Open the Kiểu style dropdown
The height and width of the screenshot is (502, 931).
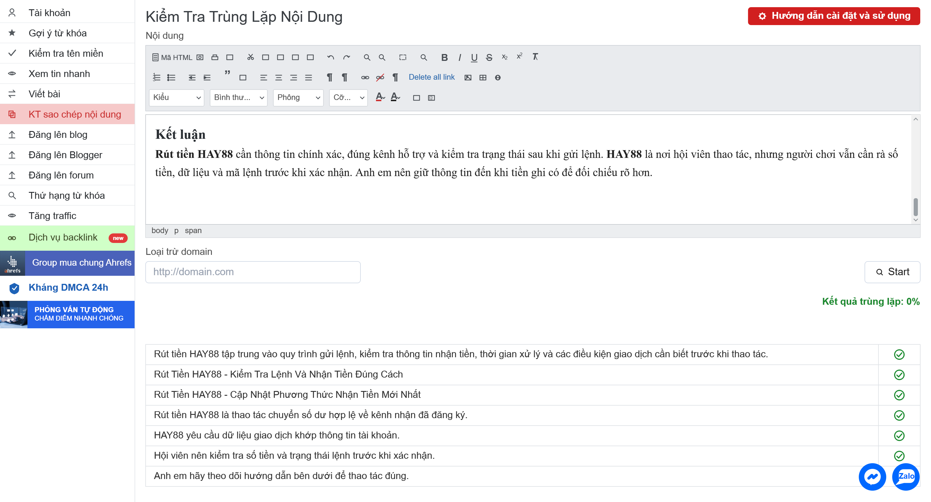tap(176, 98)
